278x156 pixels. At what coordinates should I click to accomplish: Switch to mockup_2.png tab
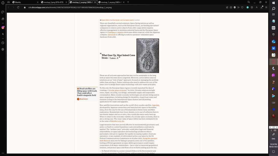(54, 2)
